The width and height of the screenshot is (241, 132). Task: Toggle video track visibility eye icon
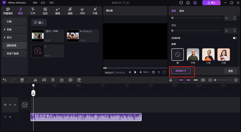click(x=10, y=105)
